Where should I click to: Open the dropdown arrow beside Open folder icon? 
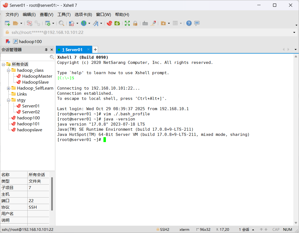tap(21, 24)
